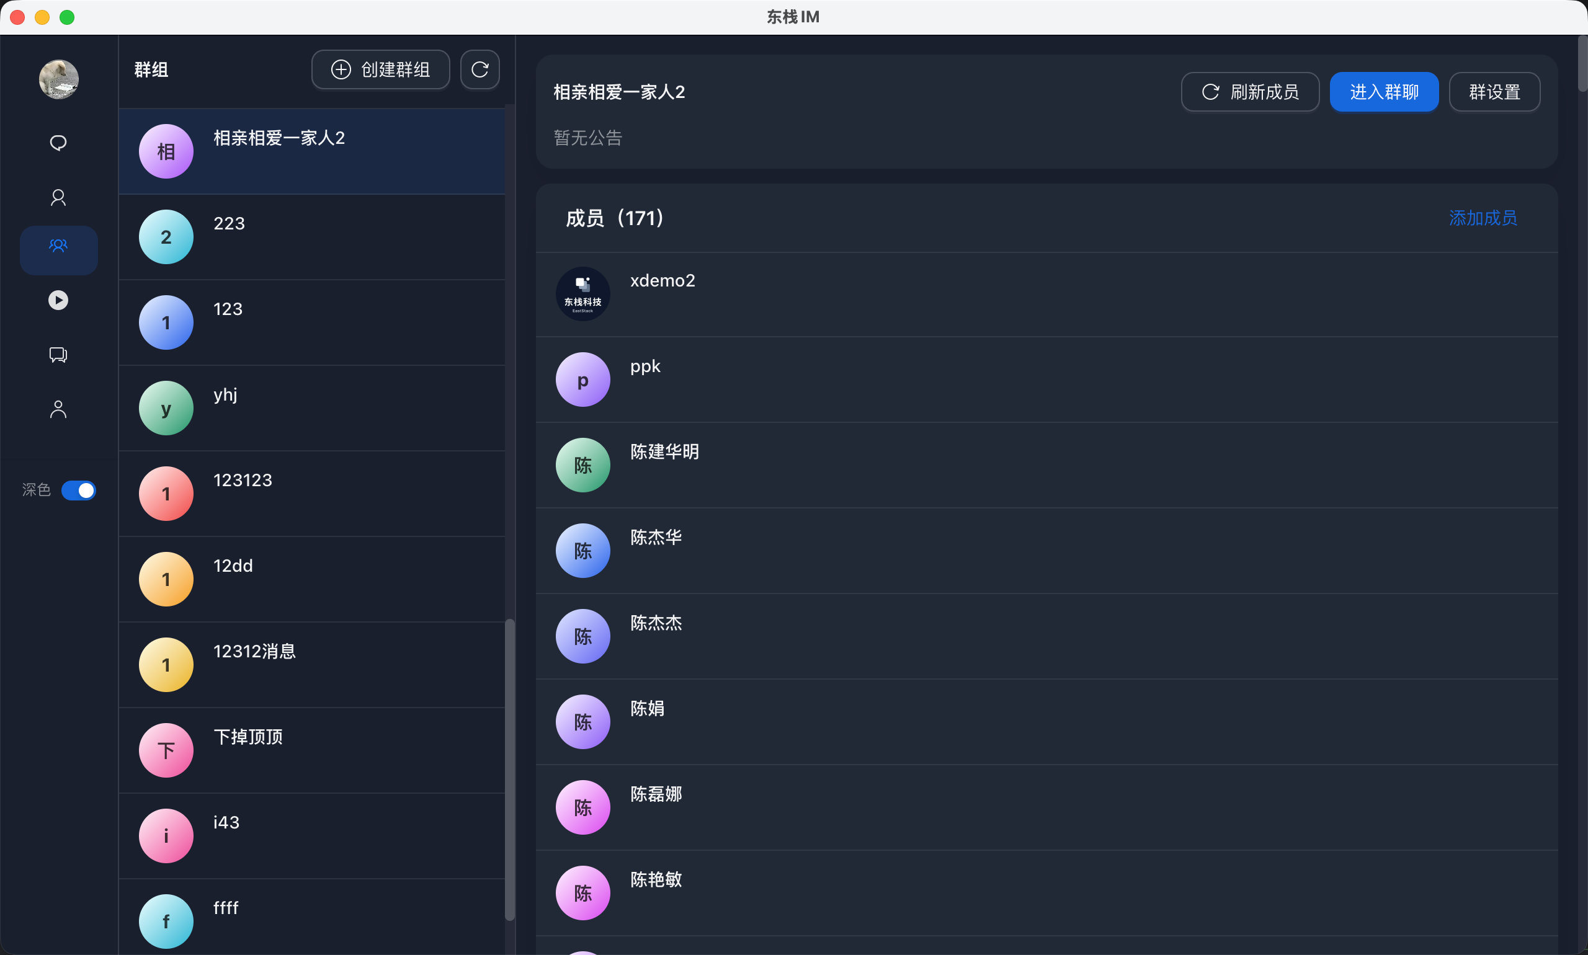Open the conversations bubble sidebar icon
Viewport: 1588px width, 955px height.
point(58,355)
